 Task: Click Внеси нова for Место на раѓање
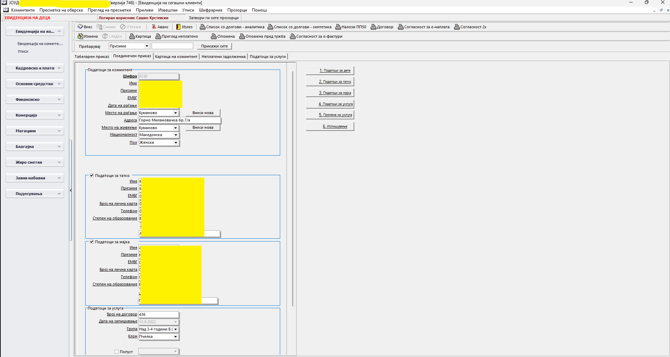[x=203, y=113]
